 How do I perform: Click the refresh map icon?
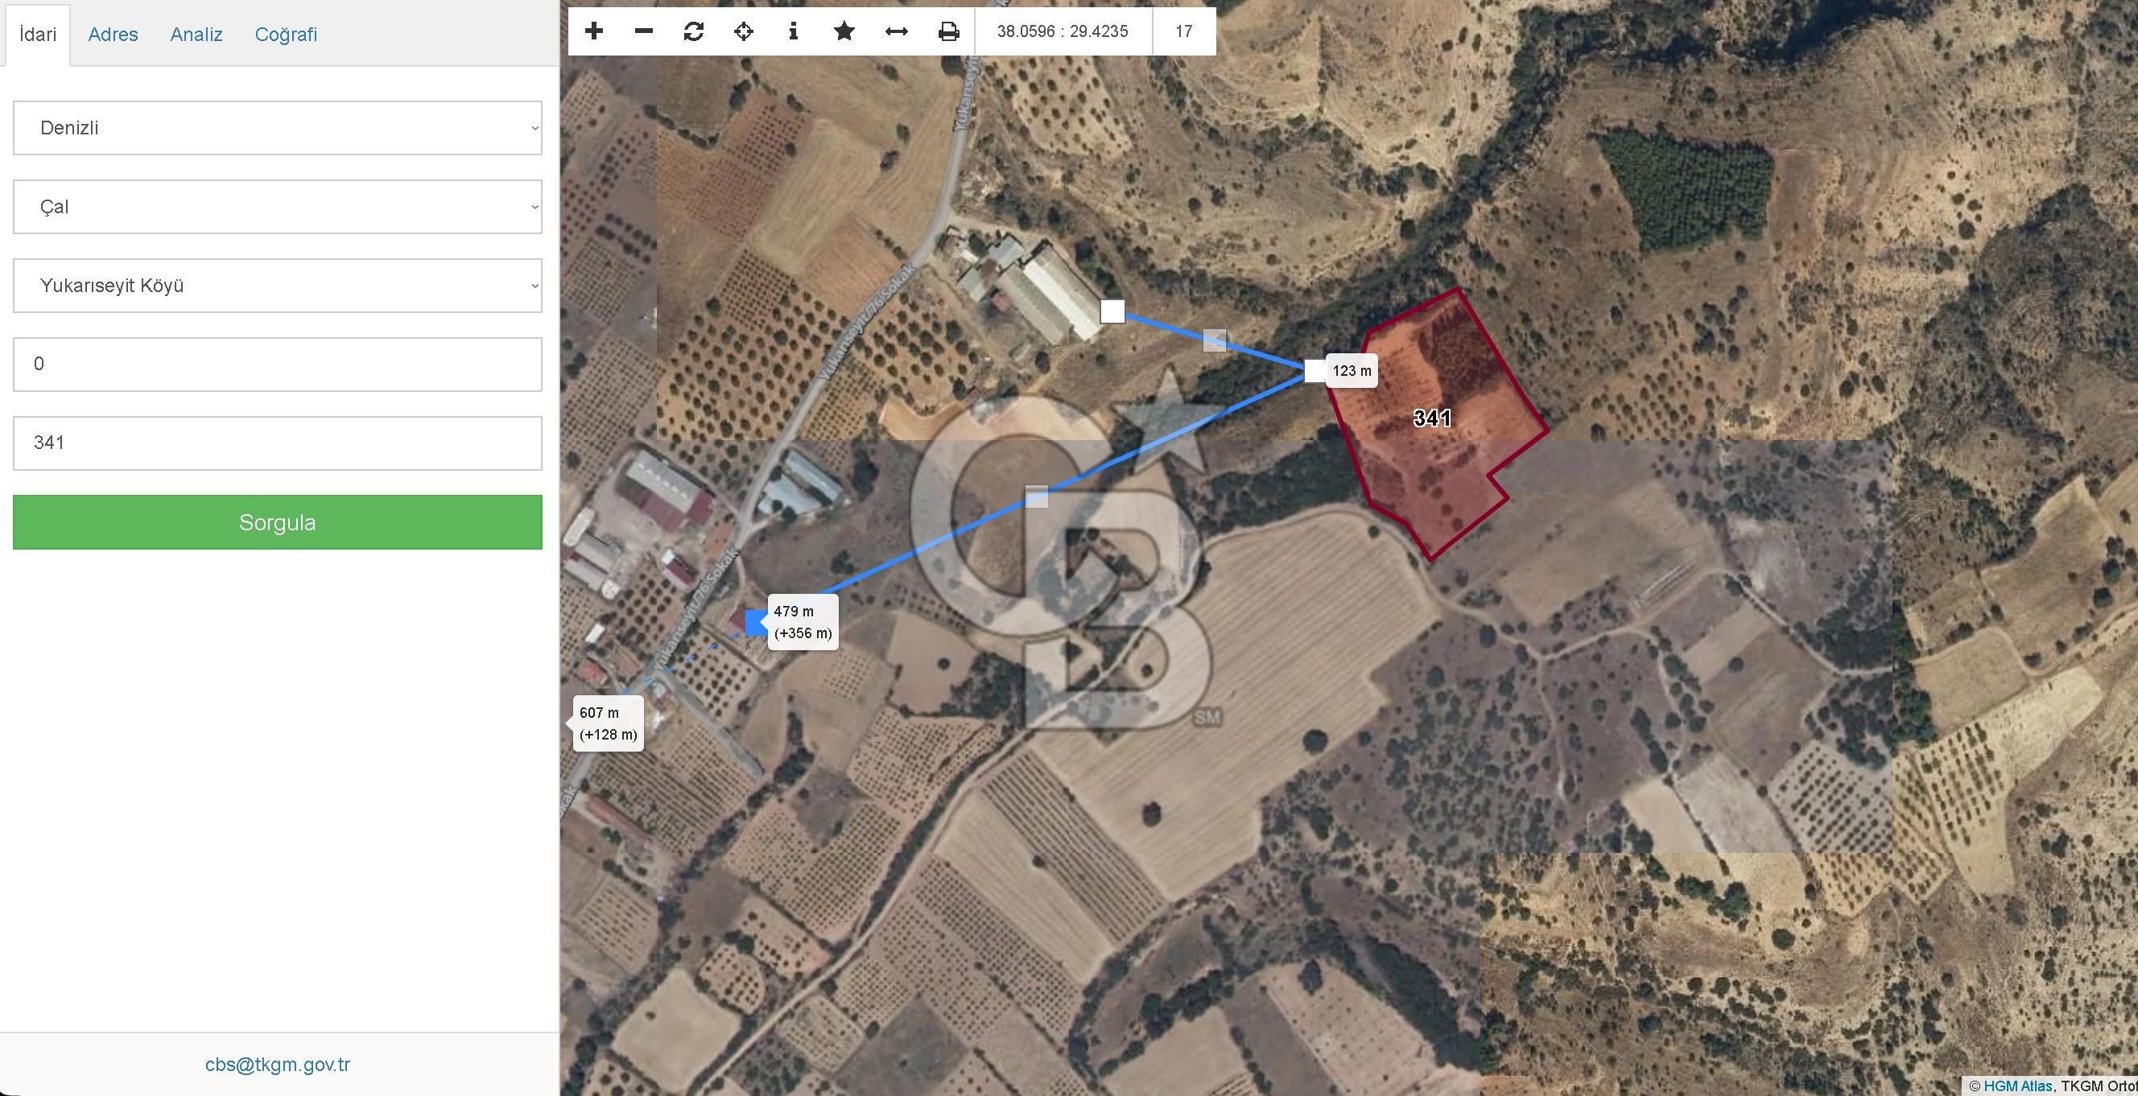coord(694,31)
